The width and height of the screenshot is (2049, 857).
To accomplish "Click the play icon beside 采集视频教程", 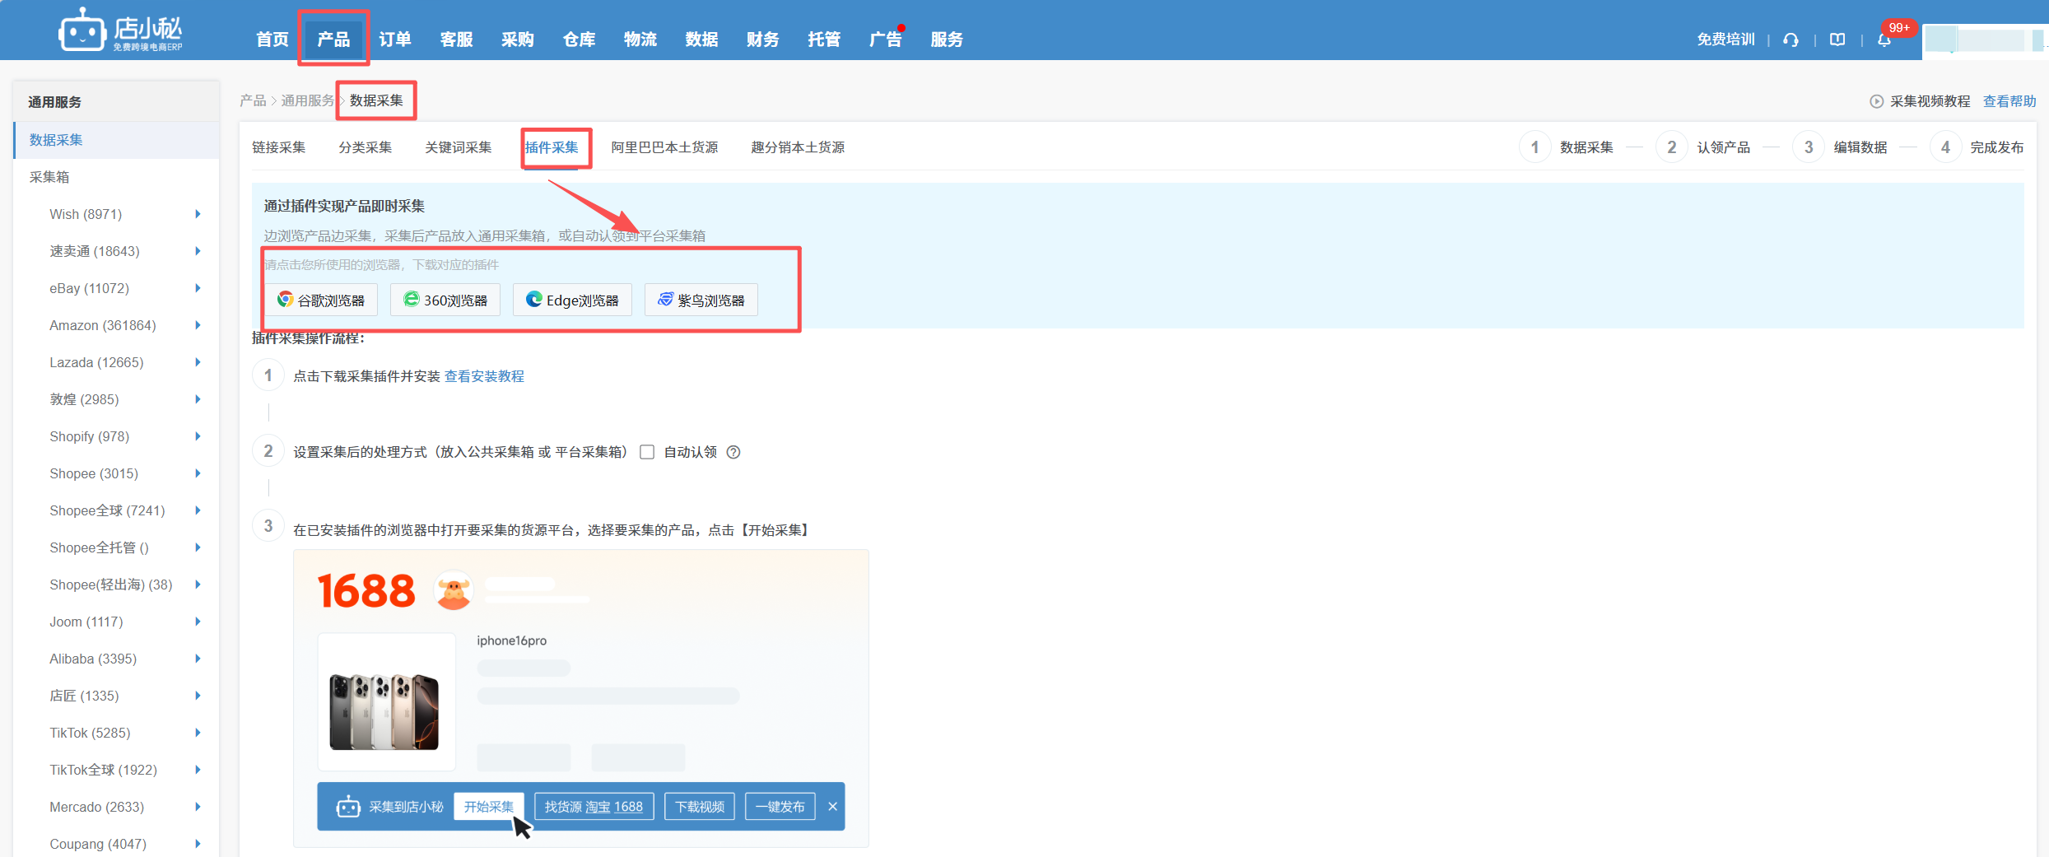I will [x=1876, y=101].
